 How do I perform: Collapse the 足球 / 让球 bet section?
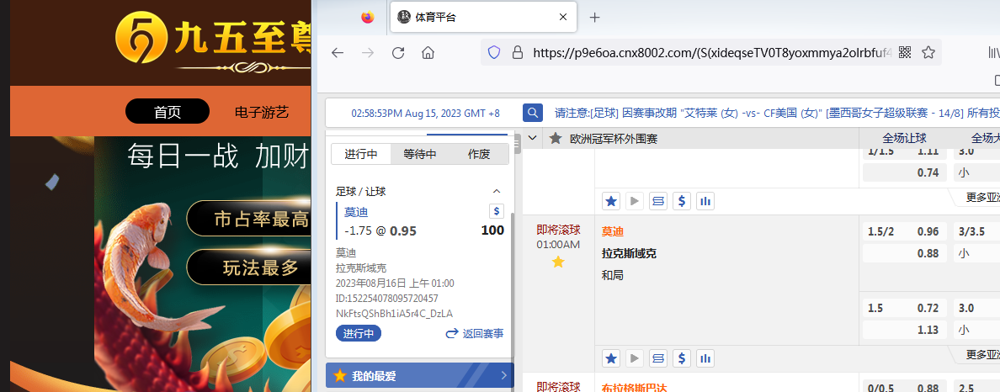coord(496,192)
